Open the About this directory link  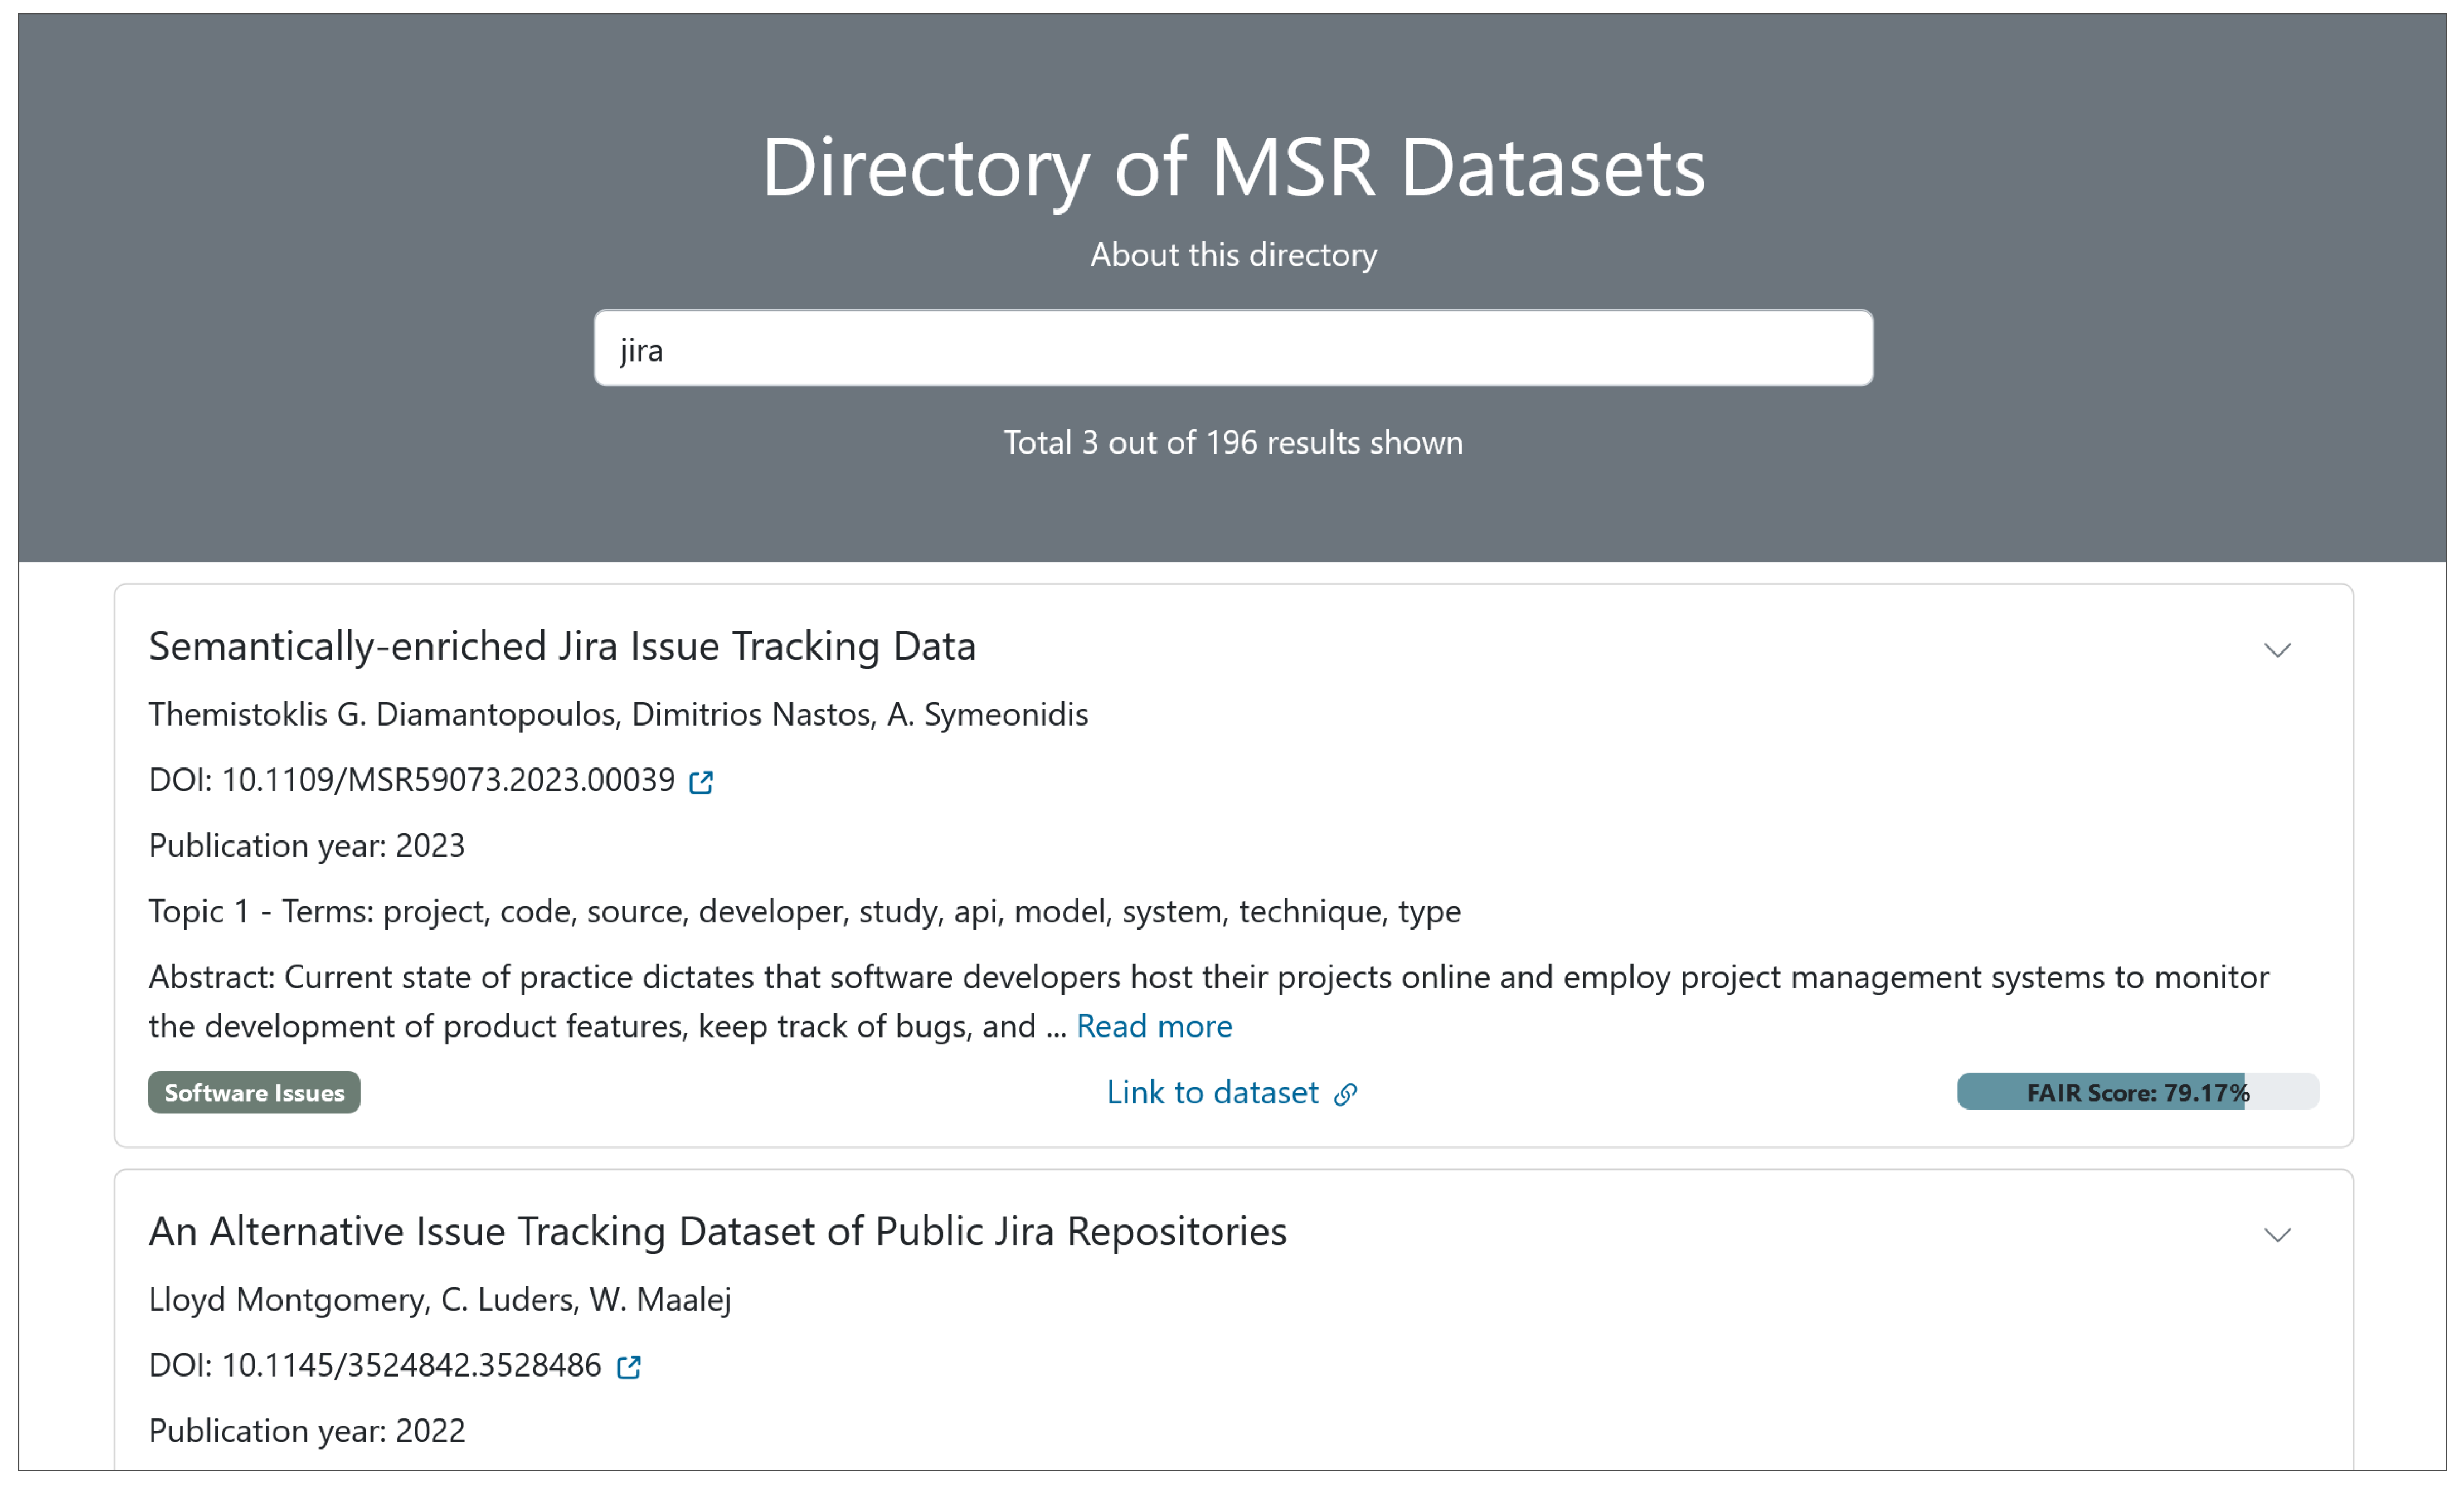[x=1233, y=254]
